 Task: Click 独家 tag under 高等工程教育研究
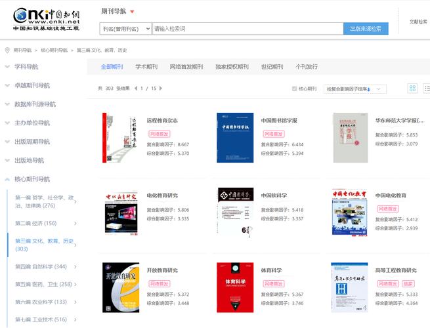(408, 283)
